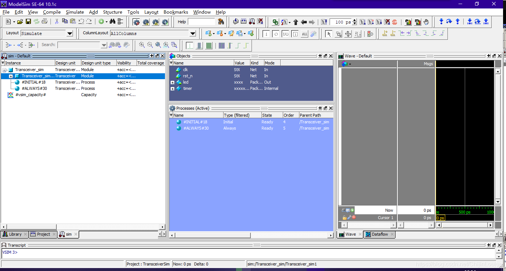Click the State column header in Processes

(x=272, y=115)
